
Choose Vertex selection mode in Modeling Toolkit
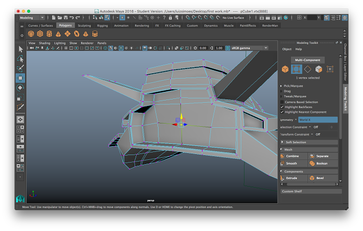(296, 69)
